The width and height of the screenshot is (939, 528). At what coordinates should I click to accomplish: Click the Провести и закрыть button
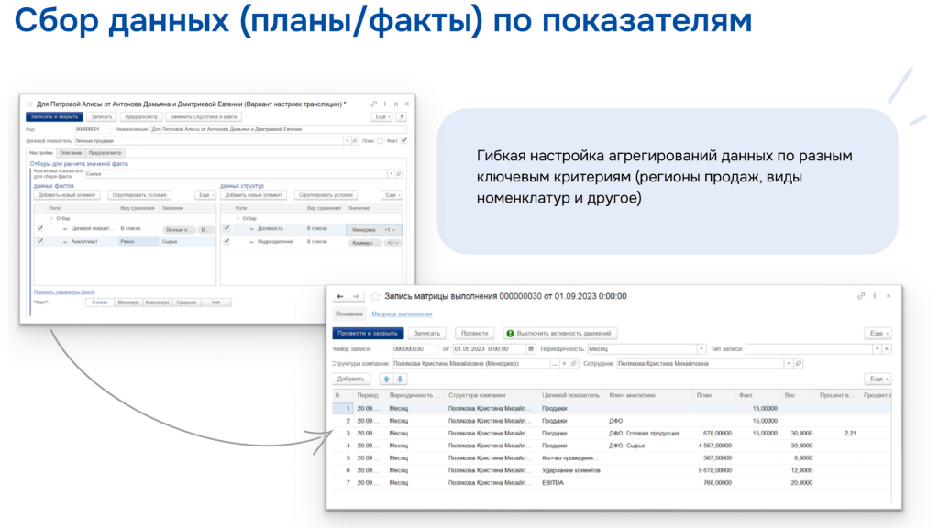click(x=368, y=334)
